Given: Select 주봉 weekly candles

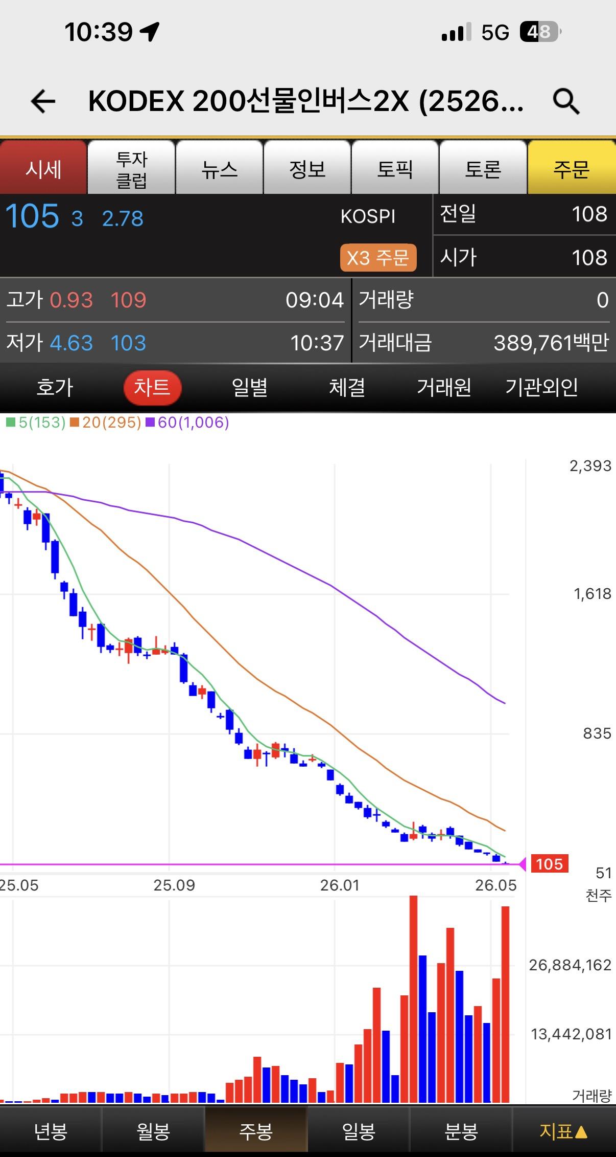Looking at the screenshot, I should pos(256,1131).
